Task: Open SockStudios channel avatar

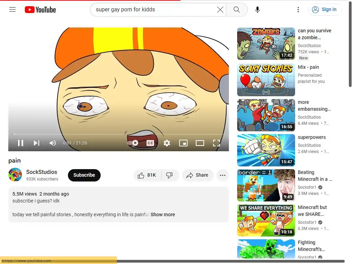Action: (x=15, y=175)
